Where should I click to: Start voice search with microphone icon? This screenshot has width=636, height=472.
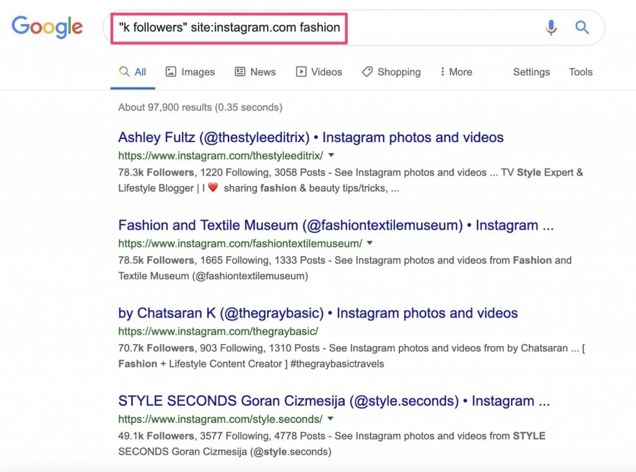(x=551, y=27)
